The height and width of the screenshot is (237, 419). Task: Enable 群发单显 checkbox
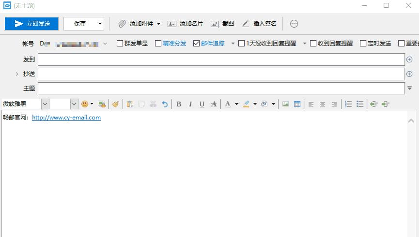[x=120, y=43]
